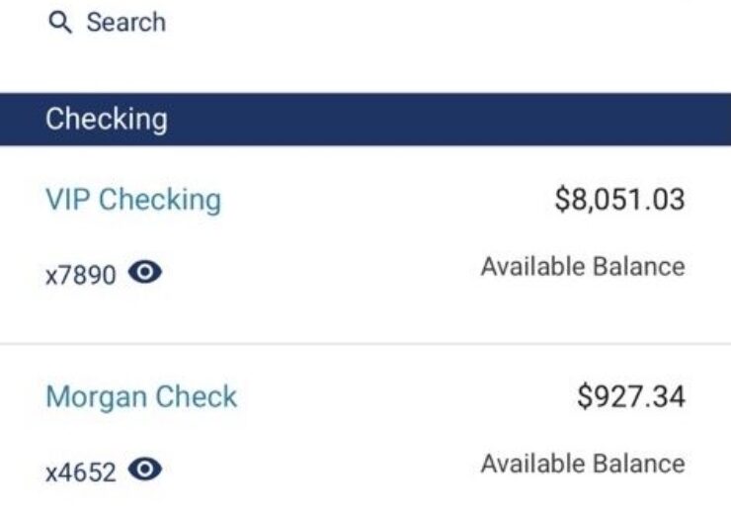The image size is (731, 514).
Task: Tap blank space between Morgan Check and $927.34
Action: coord(406,397)
